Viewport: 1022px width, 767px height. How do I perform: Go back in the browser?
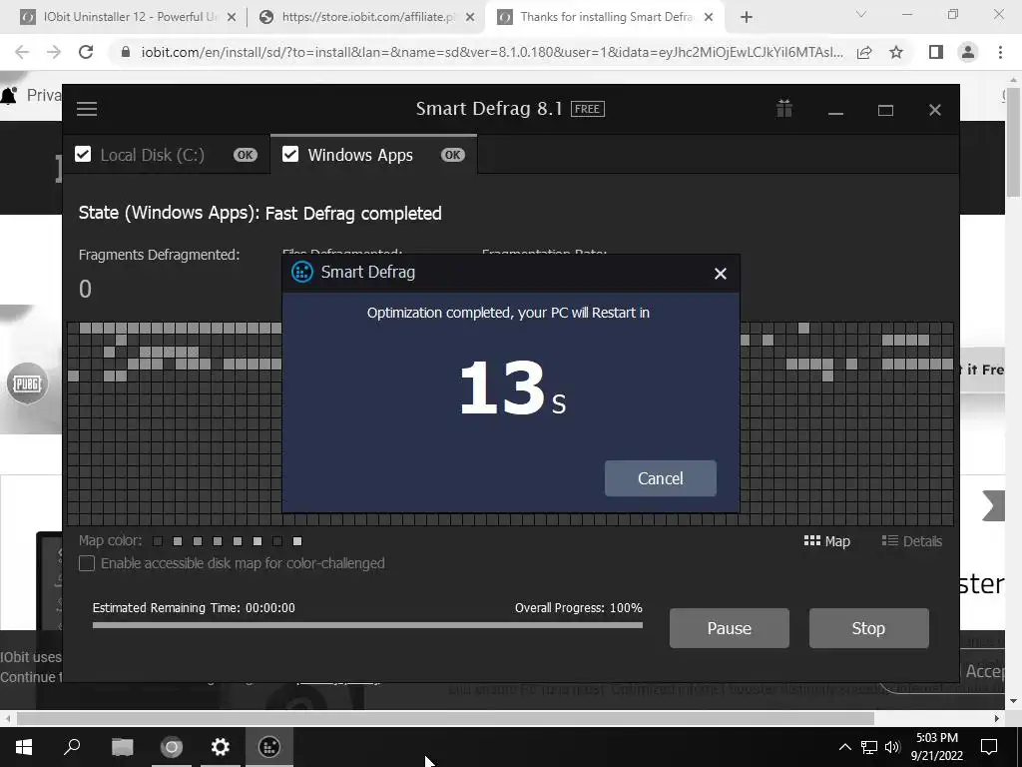22,52
